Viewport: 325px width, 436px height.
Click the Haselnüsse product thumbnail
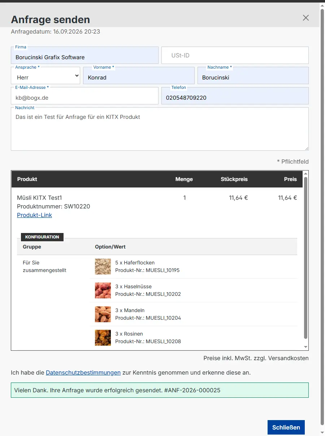point(103,290)
